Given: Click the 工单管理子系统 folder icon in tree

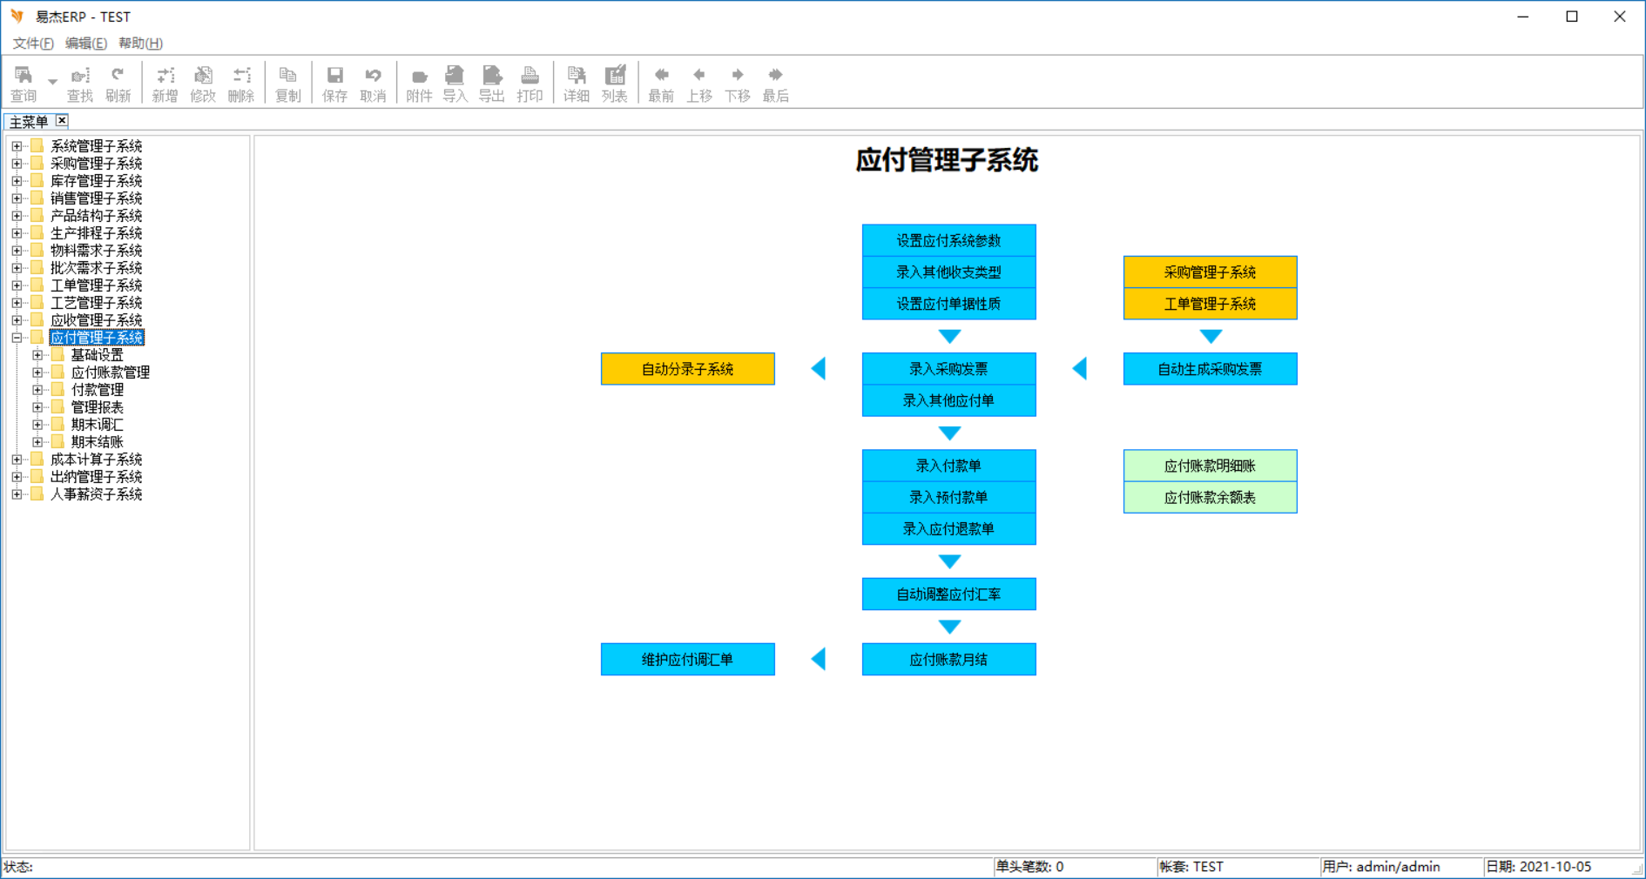Looking at the screenshot, I should point(37,285).
